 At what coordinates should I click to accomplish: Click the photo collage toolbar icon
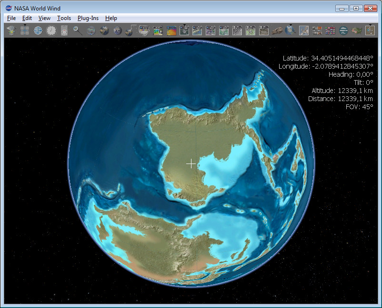317,31
